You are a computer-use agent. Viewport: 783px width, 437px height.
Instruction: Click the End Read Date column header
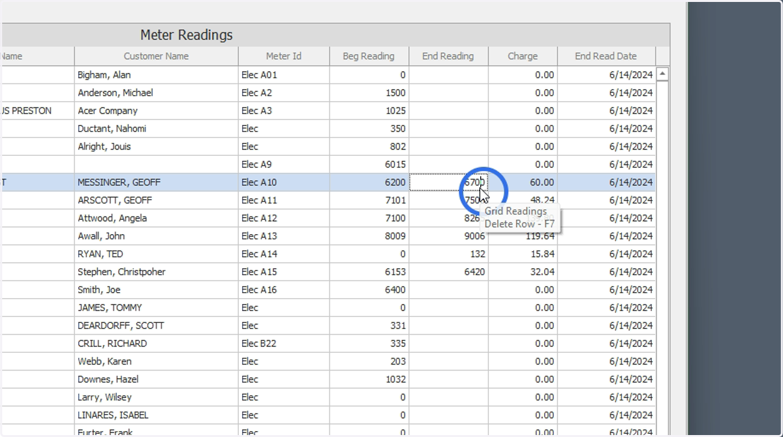pyautogui.click(x=606, y=56)
